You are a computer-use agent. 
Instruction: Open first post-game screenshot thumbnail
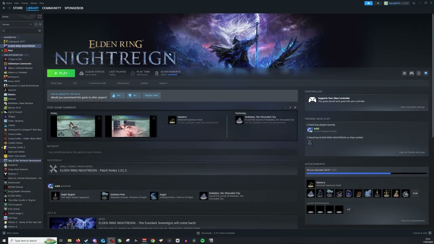click(x=76, y=126)
